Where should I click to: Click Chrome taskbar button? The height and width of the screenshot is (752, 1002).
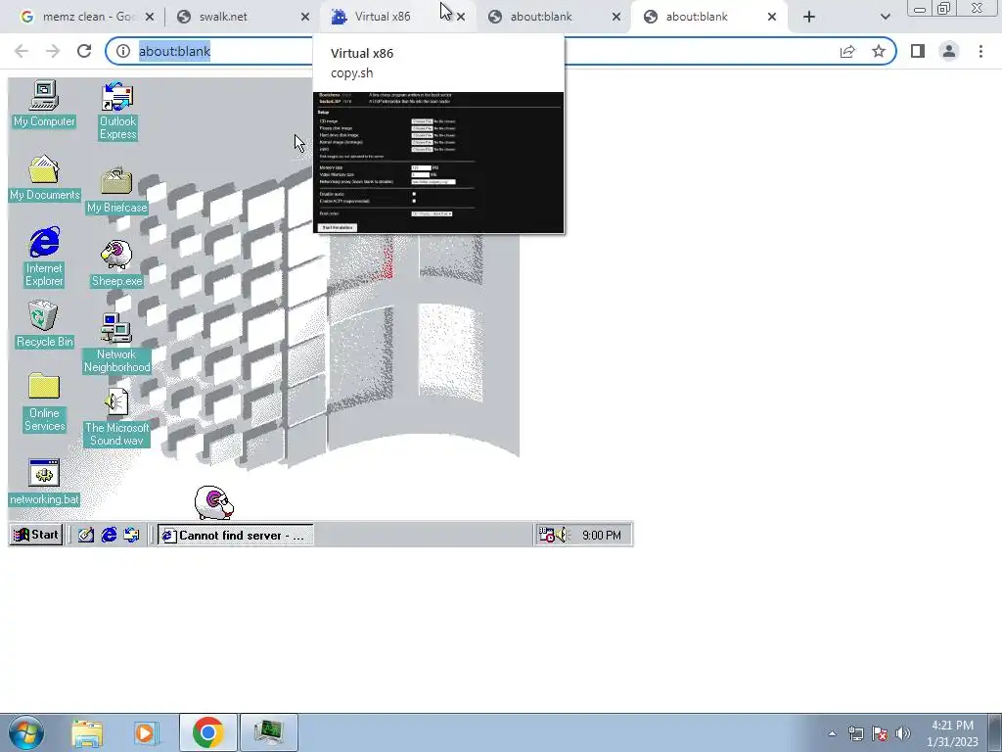207,732
